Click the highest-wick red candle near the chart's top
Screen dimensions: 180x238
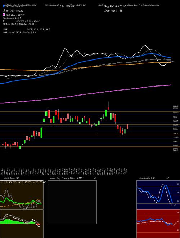[x=108, y=108]
